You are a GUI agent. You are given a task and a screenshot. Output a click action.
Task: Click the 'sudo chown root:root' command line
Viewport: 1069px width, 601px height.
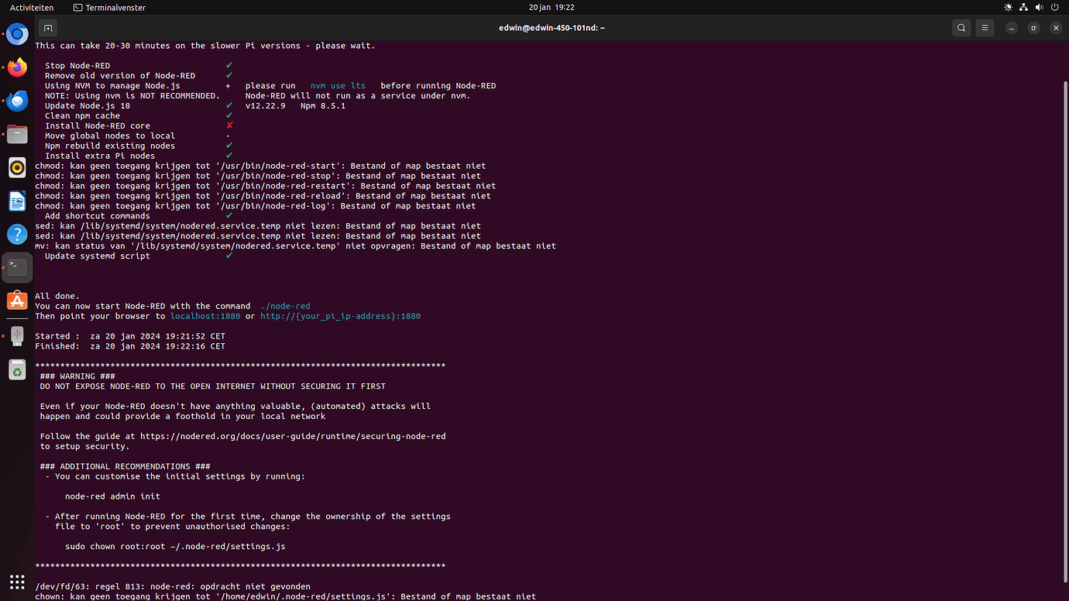[x=175, y=547]
